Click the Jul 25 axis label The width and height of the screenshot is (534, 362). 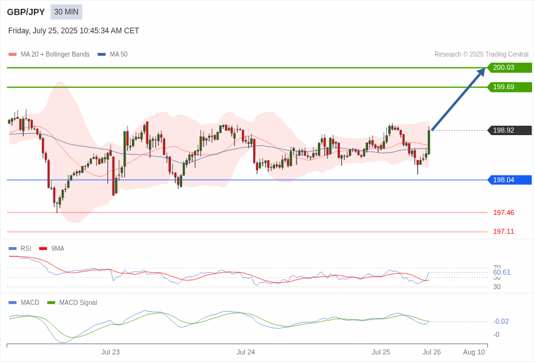382,352
